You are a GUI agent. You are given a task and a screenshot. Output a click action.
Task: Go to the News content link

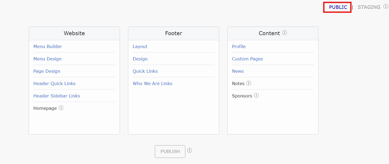pos(238,71)
